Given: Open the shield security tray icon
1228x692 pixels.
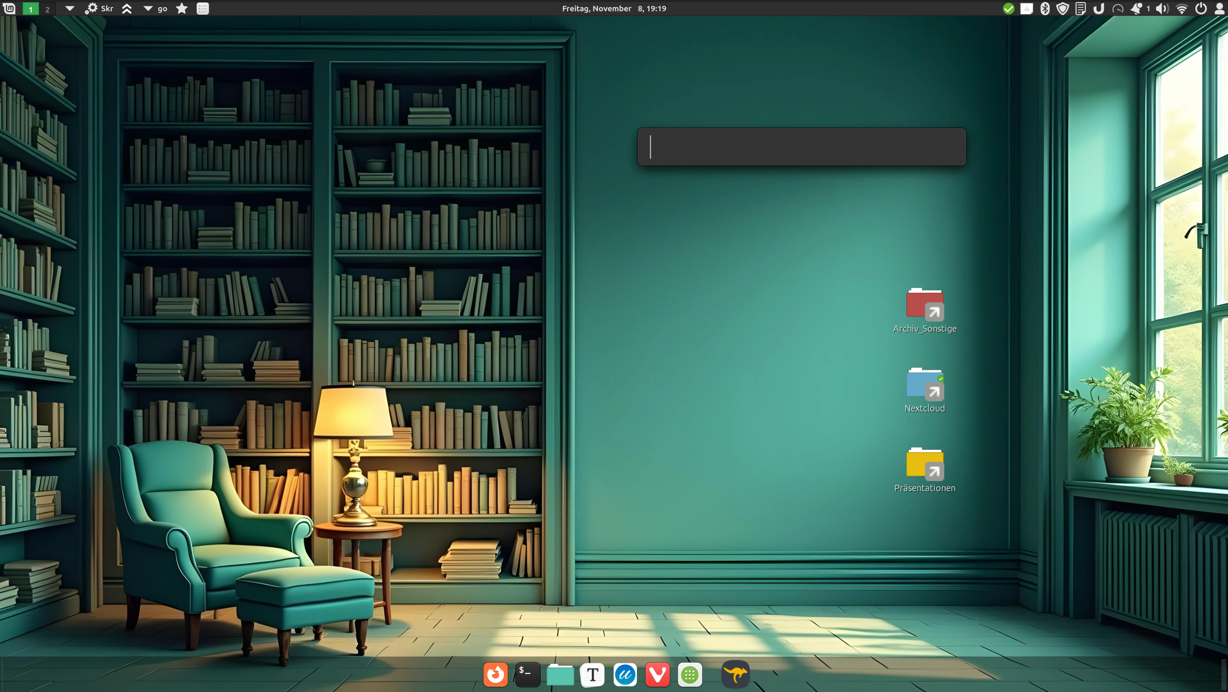Looking at the screenshot, I should pyautogui.click(x=1063, y=8).
